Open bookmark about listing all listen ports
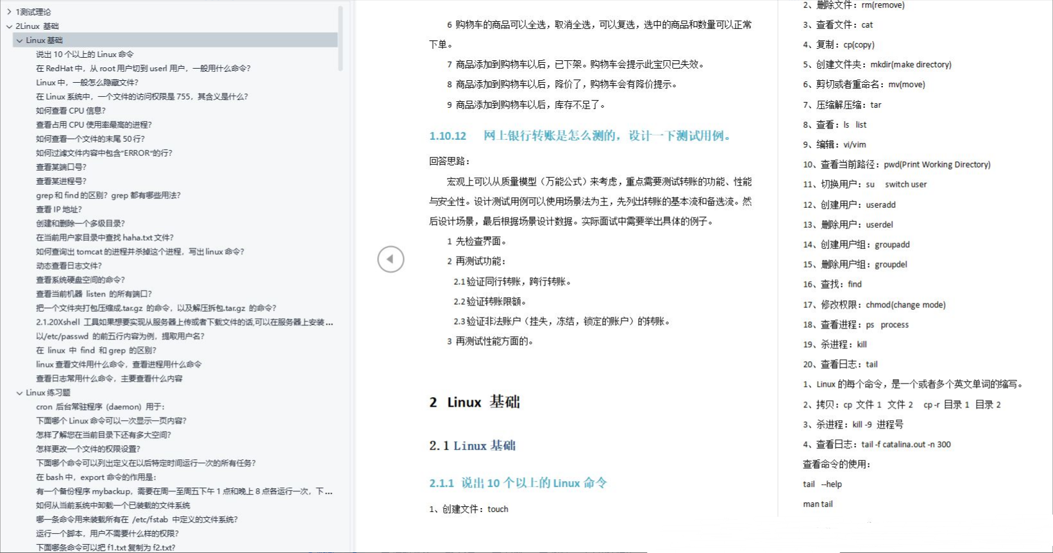1053x553 pixels. 94,294
